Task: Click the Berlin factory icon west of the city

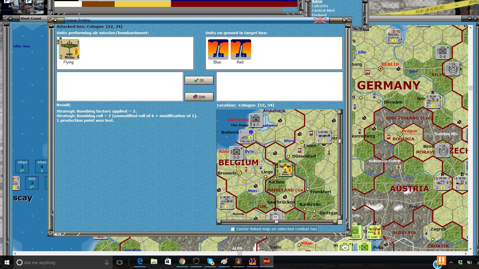Action: [x=368, y=73]
